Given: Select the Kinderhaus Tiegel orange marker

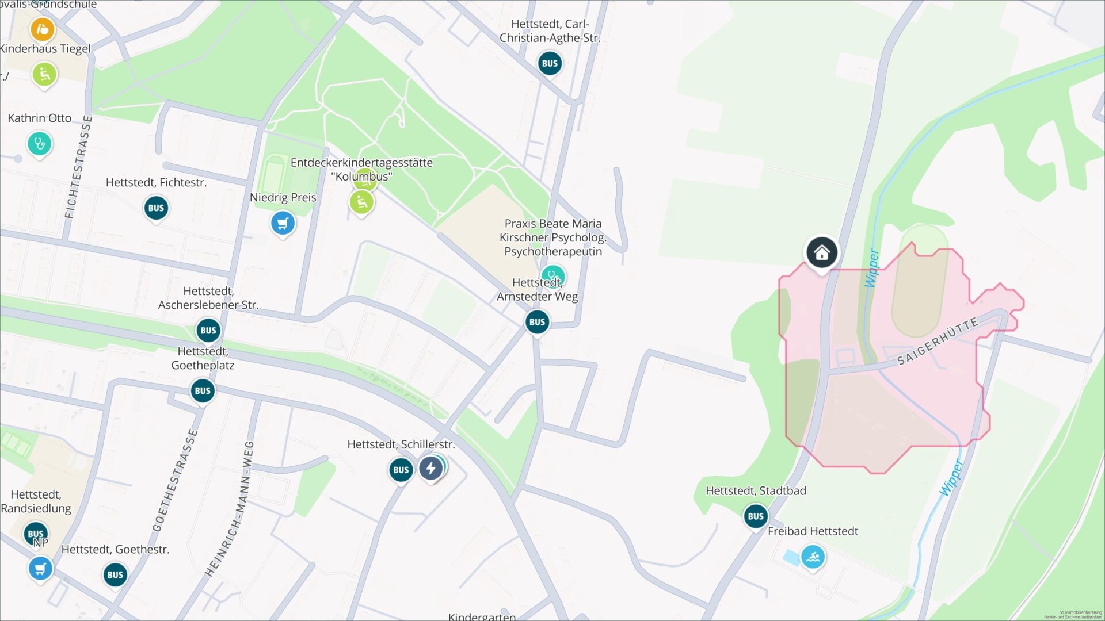Looking at the screenshot, I should coord(43,29).
